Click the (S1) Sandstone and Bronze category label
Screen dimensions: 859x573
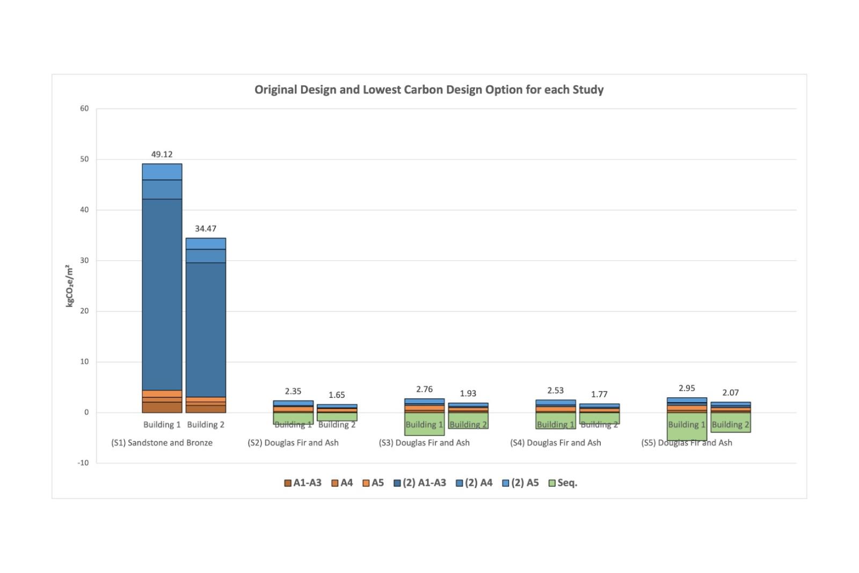tap(162, 443)
